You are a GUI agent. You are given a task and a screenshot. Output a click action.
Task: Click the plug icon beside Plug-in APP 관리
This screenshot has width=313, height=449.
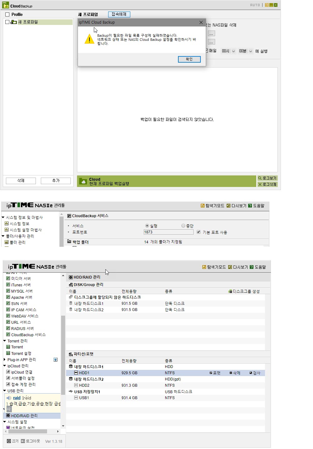(x=55, y=360)
